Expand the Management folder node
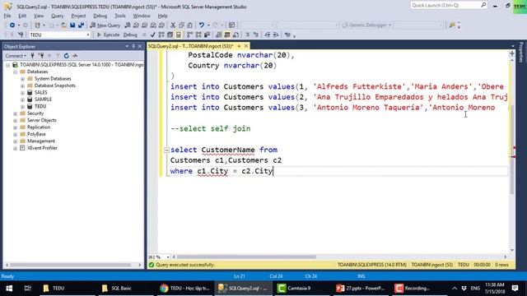The width and height of the screenshot is (527, 296). 15,141
